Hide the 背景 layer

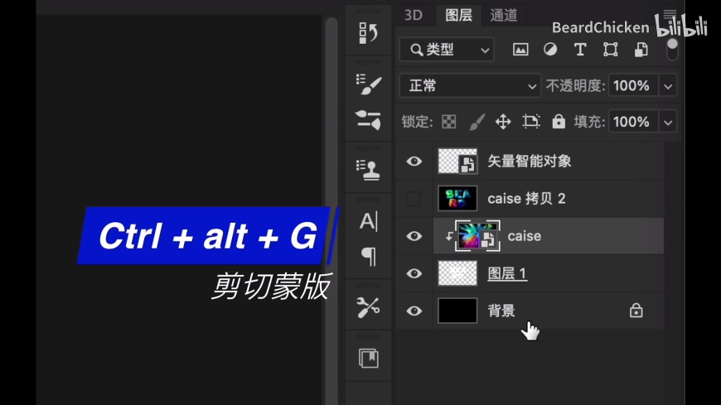tap(414, 311)
